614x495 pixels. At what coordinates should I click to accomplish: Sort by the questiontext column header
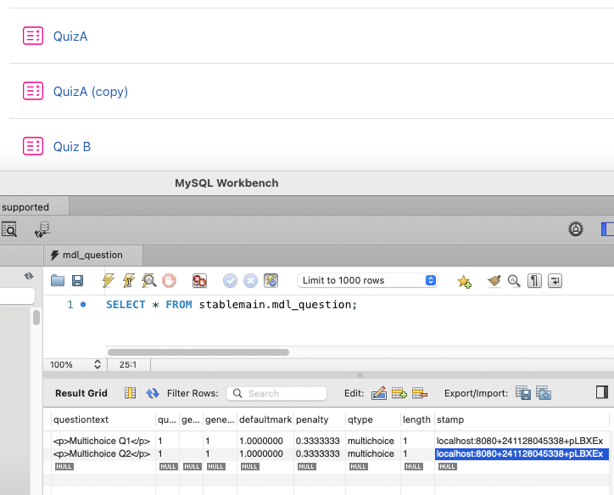pyautogui.click(x=103, y=419)
